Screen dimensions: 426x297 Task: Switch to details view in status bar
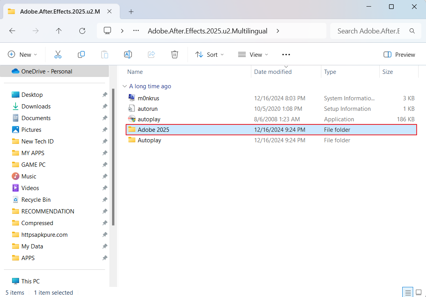click(x=408, y=292)
